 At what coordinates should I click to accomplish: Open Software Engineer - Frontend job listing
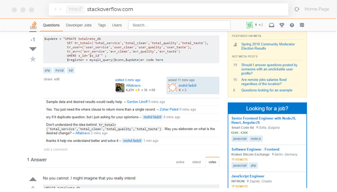(x=255, y=149)
